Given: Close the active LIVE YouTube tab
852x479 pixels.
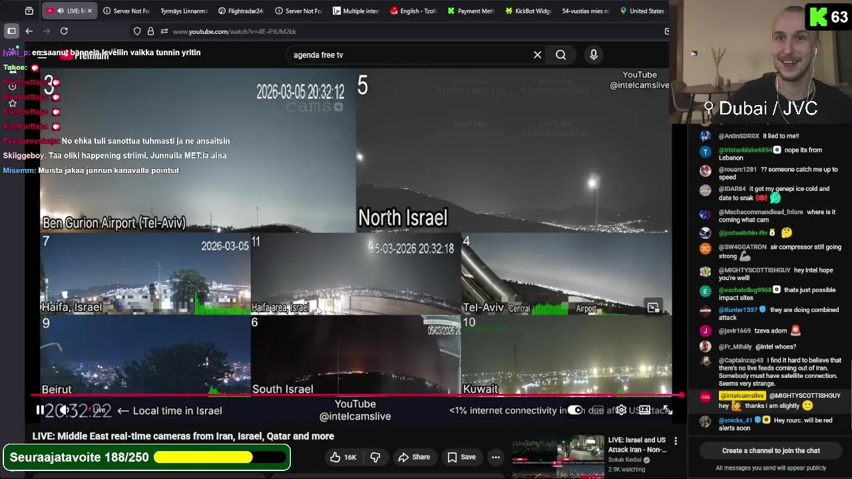Looking at the screenshot, I should tap(90, 11).
